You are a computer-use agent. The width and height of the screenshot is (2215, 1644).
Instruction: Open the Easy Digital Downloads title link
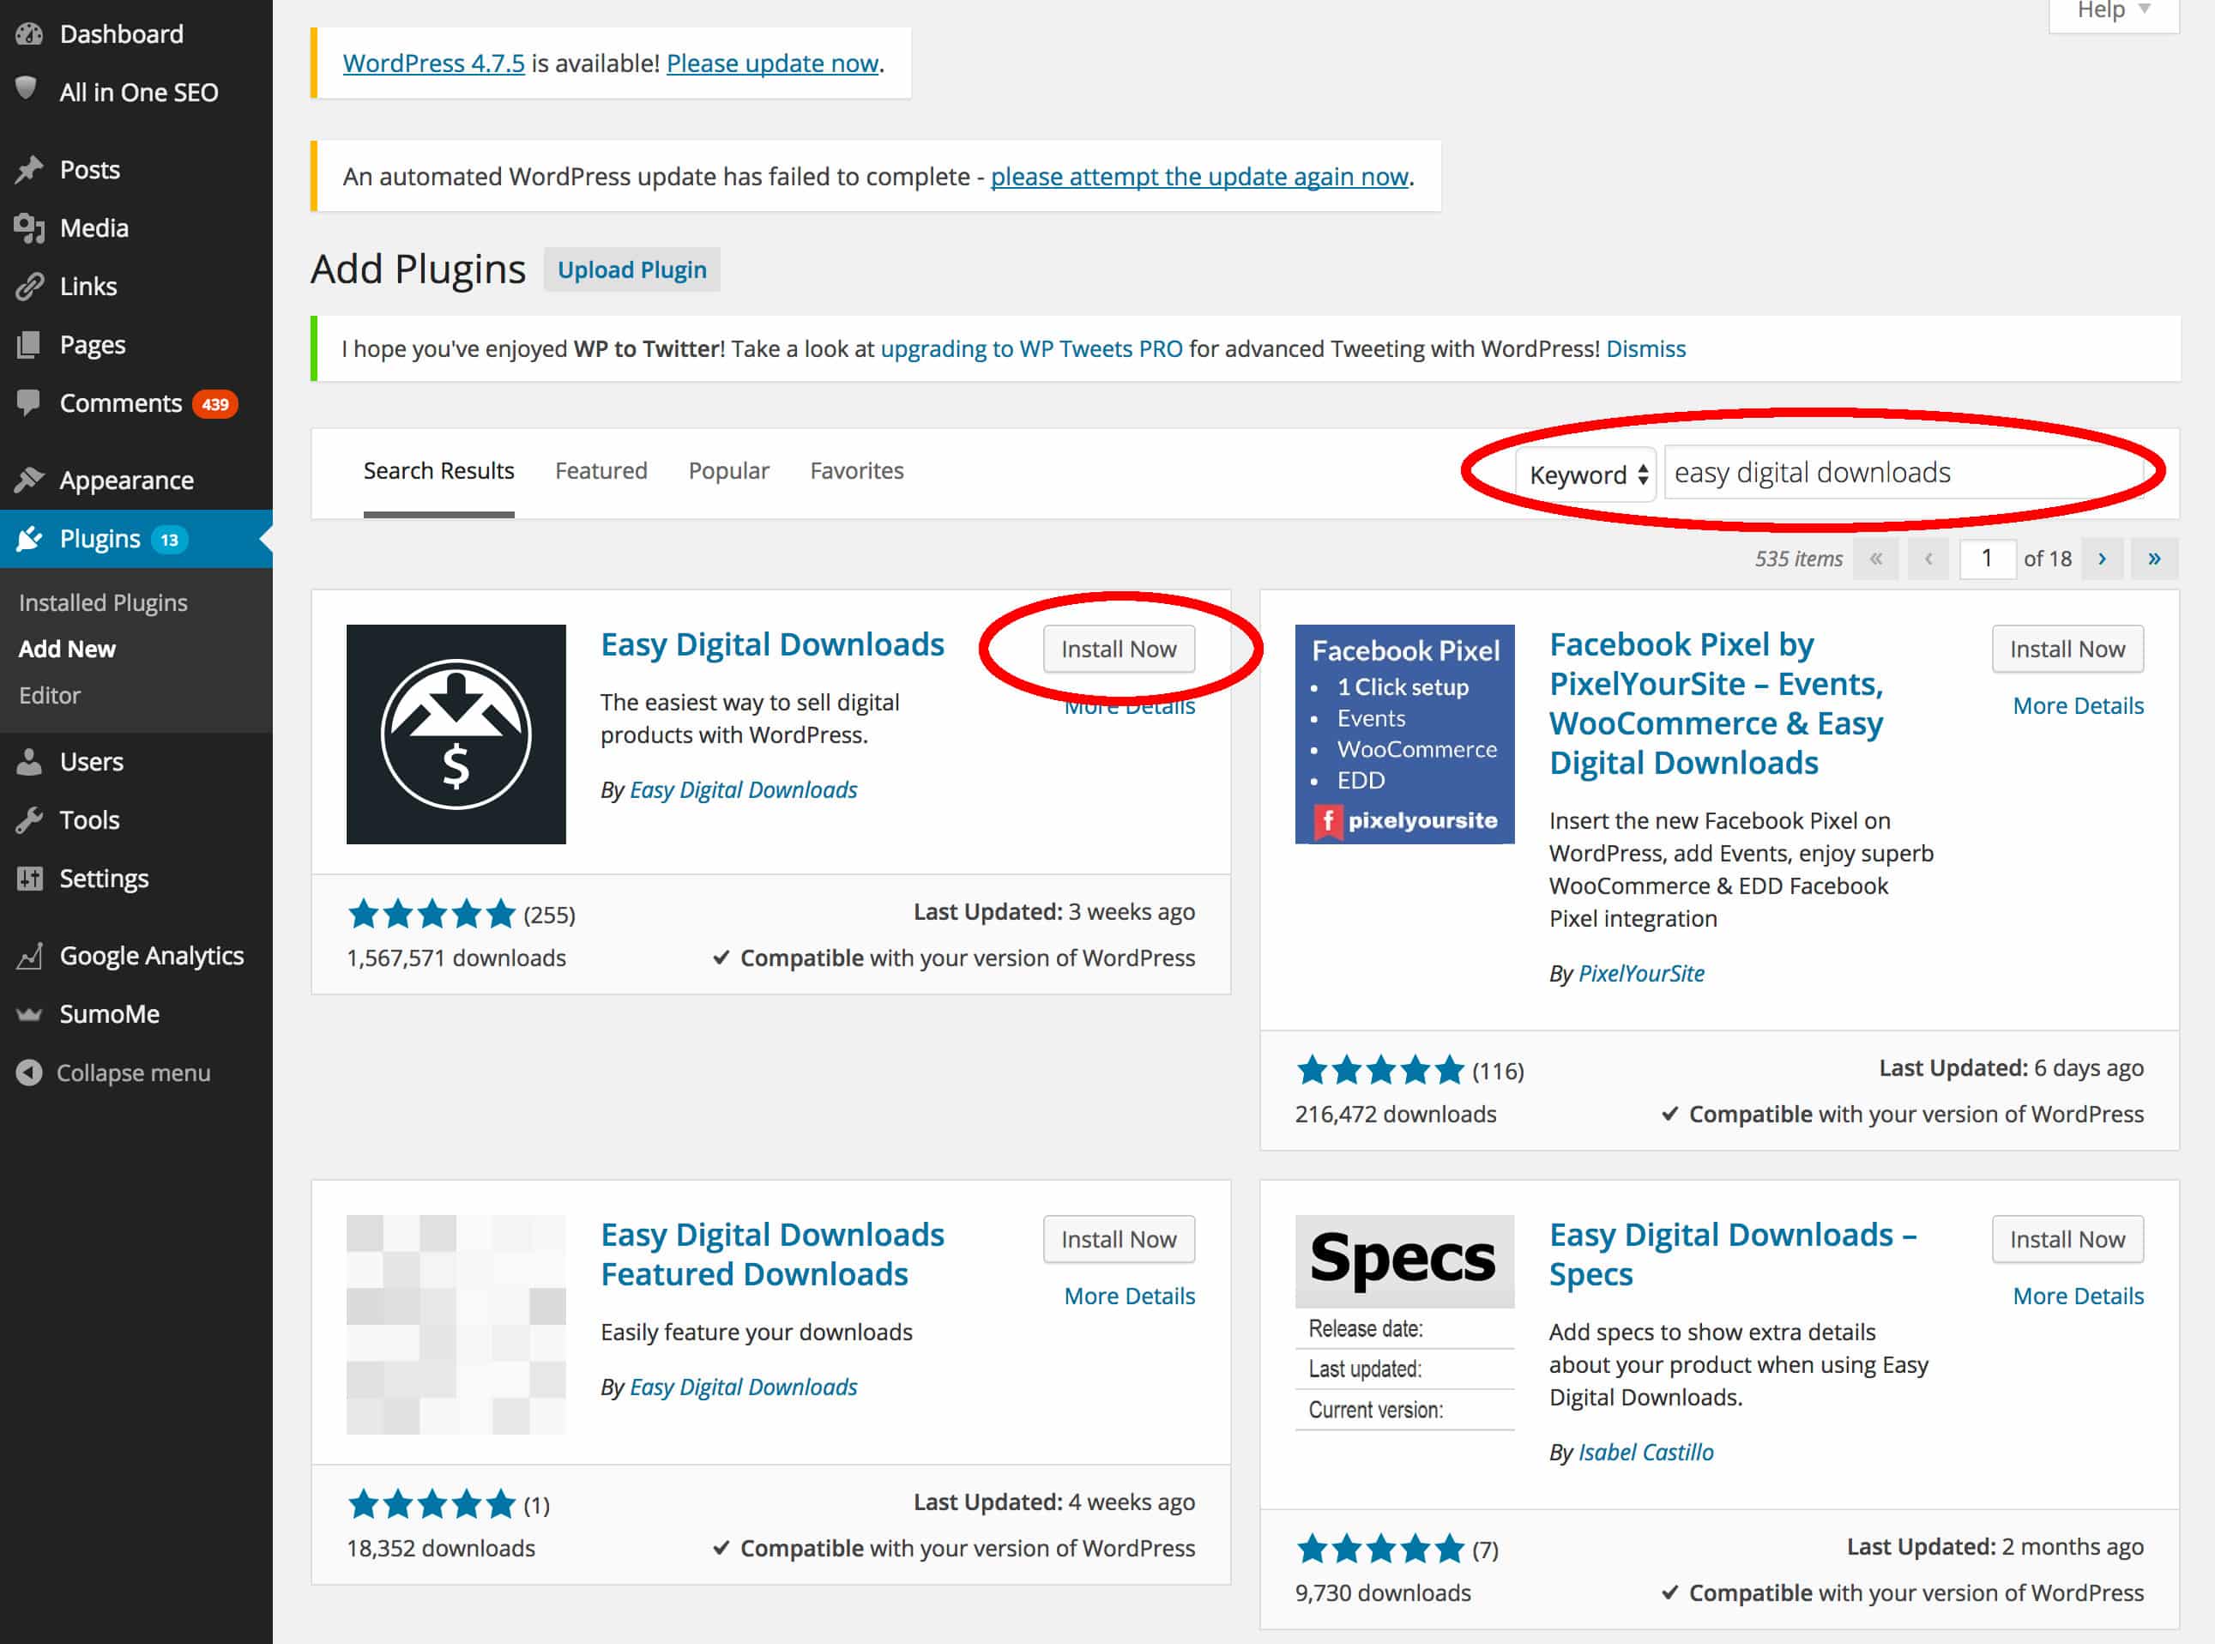point(772,645)
